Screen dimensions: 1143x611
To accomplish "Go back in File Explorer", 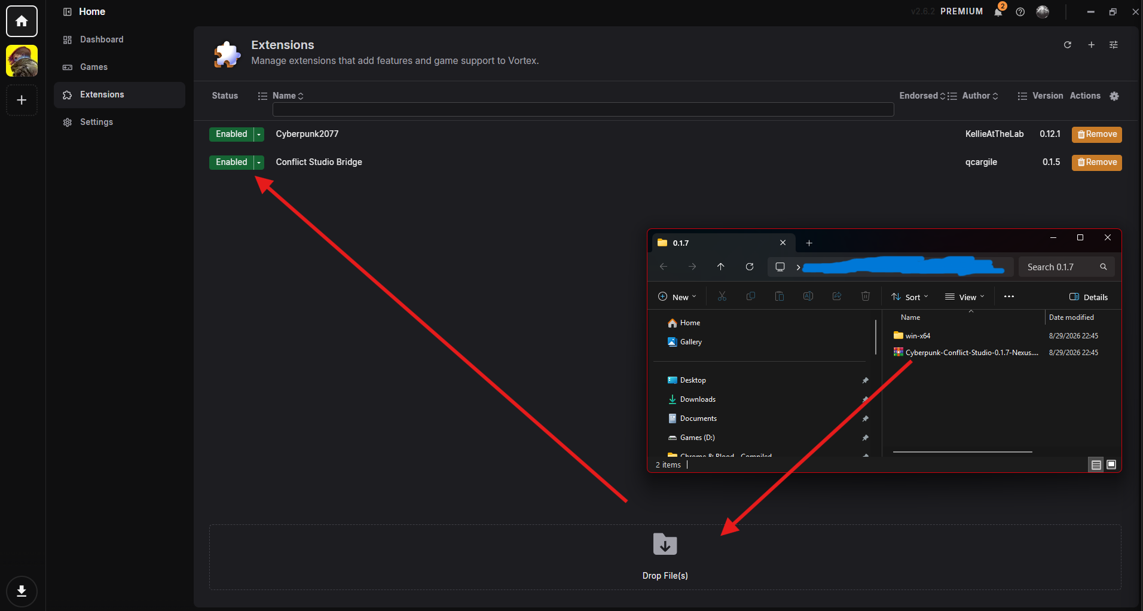I will click(664, 267).
